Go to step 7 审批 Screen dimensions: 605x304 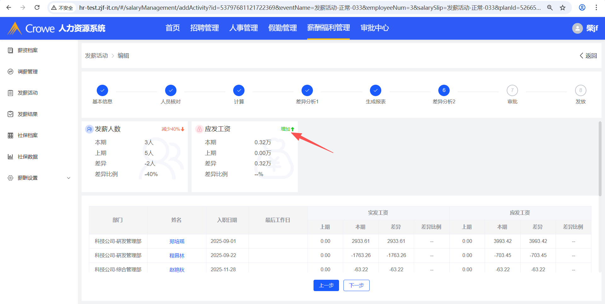(512, 90)
